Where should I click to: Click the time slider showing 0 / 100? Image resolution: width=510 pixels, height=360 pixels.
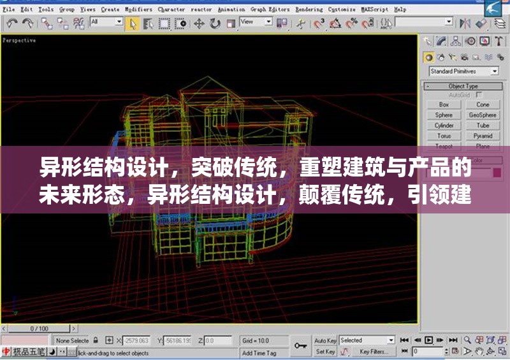(x=39, y=328)
